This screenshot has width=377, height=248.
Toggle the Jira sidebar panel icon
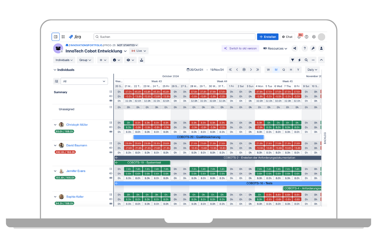click(55, 37)
